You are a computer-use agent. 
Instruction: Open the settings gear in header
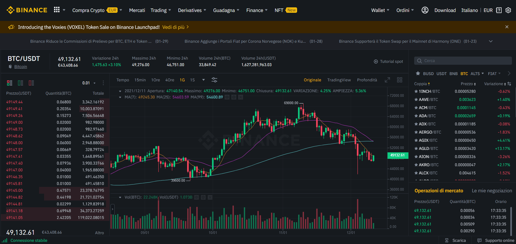tap(508, 10)
